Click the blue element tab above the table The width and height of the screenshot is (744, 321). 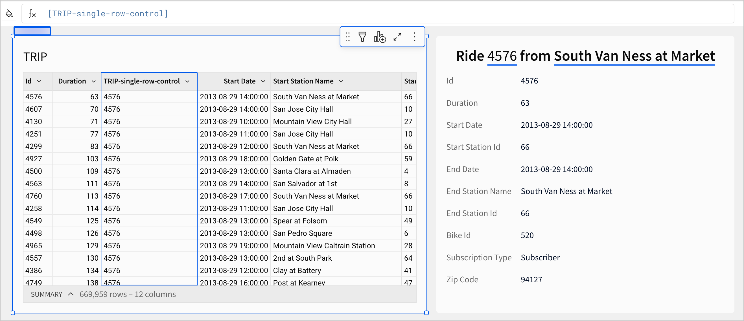click(32, 31)
